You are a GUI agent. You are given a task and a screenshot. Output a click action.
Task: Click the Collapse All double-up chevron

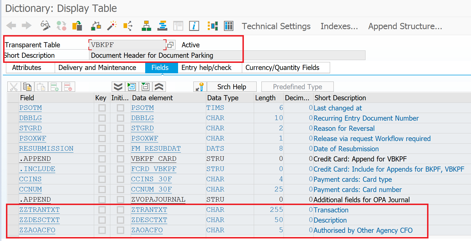[159, 87]
